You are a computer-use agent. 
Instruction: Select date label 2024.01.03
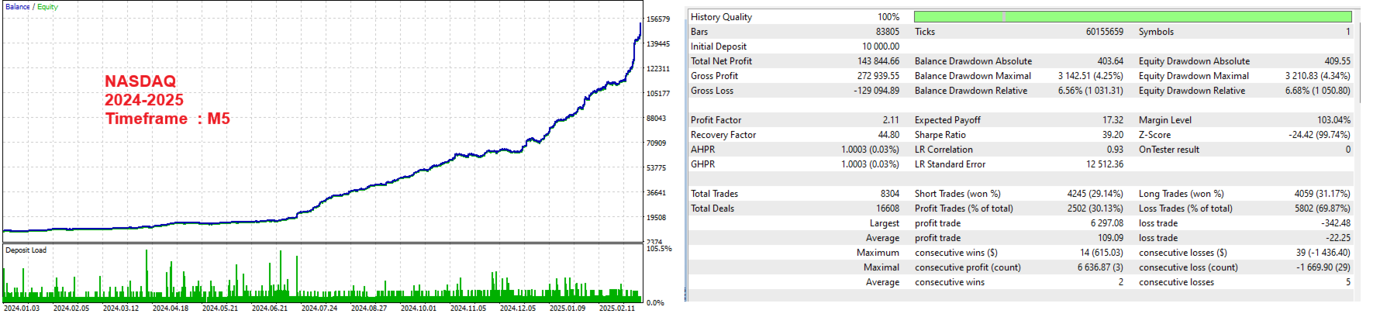21,308
